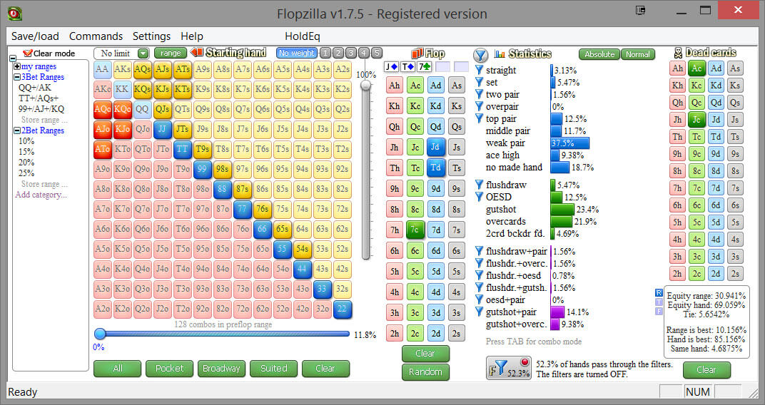Expand the my ranges tree node

point(17,66)
